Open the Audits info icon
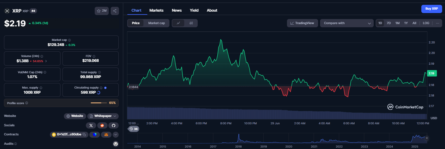This screenshot has width=445, height=149. pos(15,144)
